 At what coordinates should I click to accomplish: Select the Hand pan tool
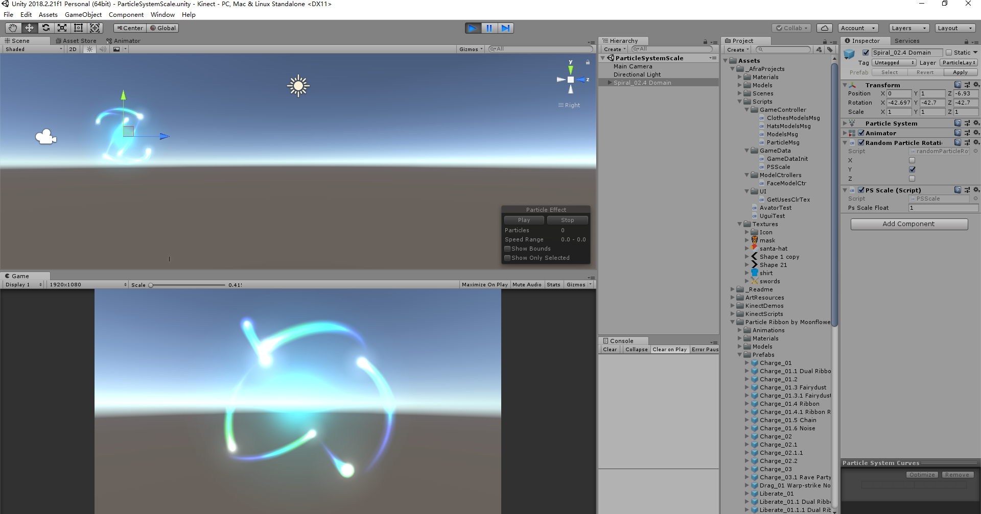[12, 28]
